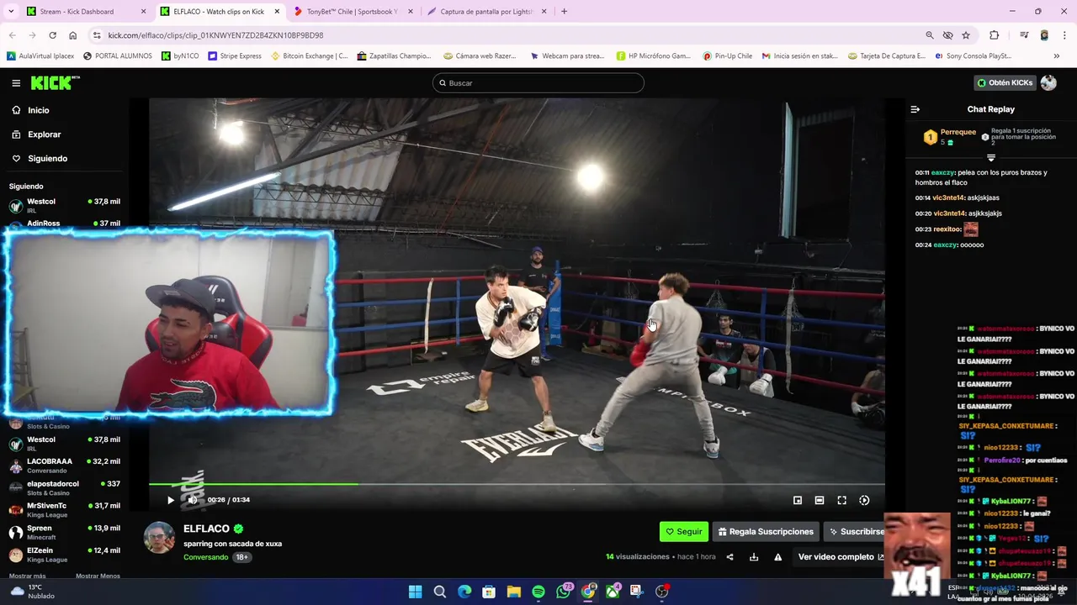Go to the browser home page
Screen dimensions: 1077x605
(72, 35)
